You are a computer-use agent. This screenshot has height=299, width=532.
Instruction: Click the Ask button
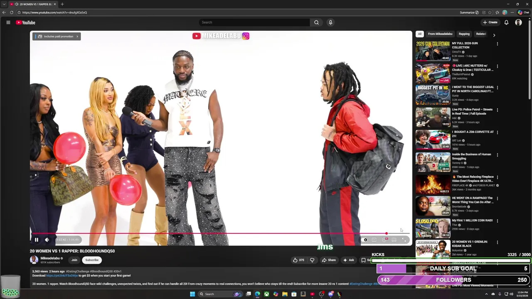348,260
